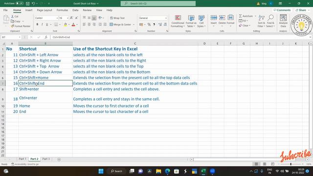
Task: Click the Comma Style icon
Action: pyautogui.click(x=154, y=24)
